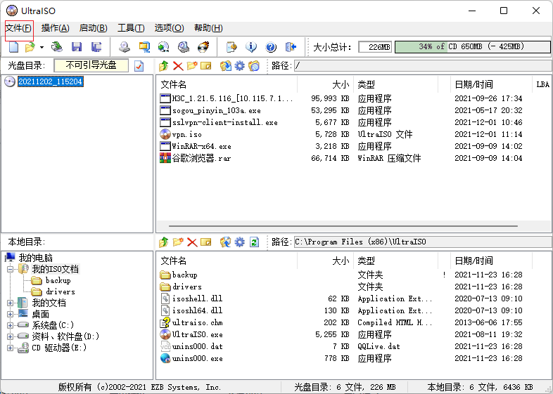The width and height of the screenshot is (553, 394).
Task: Click the Save As icon
Action: click(x=96, y=47)
